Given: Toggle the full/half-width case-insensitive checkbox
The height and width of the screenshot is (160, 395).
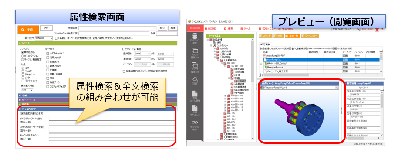Looking at the screenshot, I should (x=56, y=38).
